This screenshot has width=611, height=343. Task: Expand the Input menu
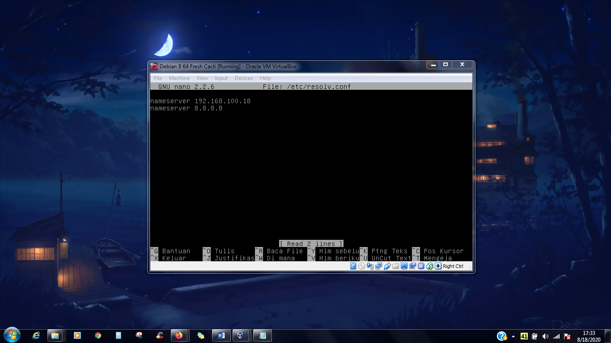click(221, 78)
